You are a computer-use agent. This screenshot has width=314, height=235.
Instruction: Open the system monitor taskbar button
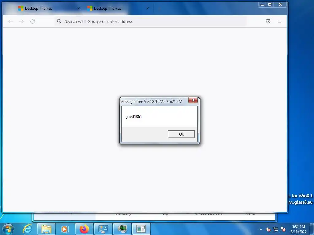coord(122,229)
